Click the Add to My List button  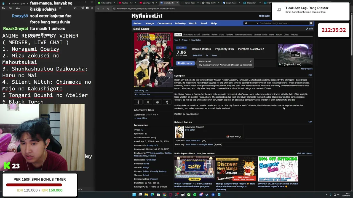[x=185, y=63]
